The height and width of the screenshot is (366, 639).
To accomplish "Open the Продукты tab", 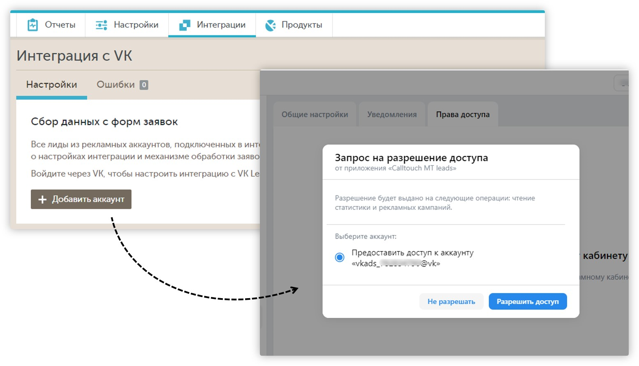I will click(x=294, y=25).
